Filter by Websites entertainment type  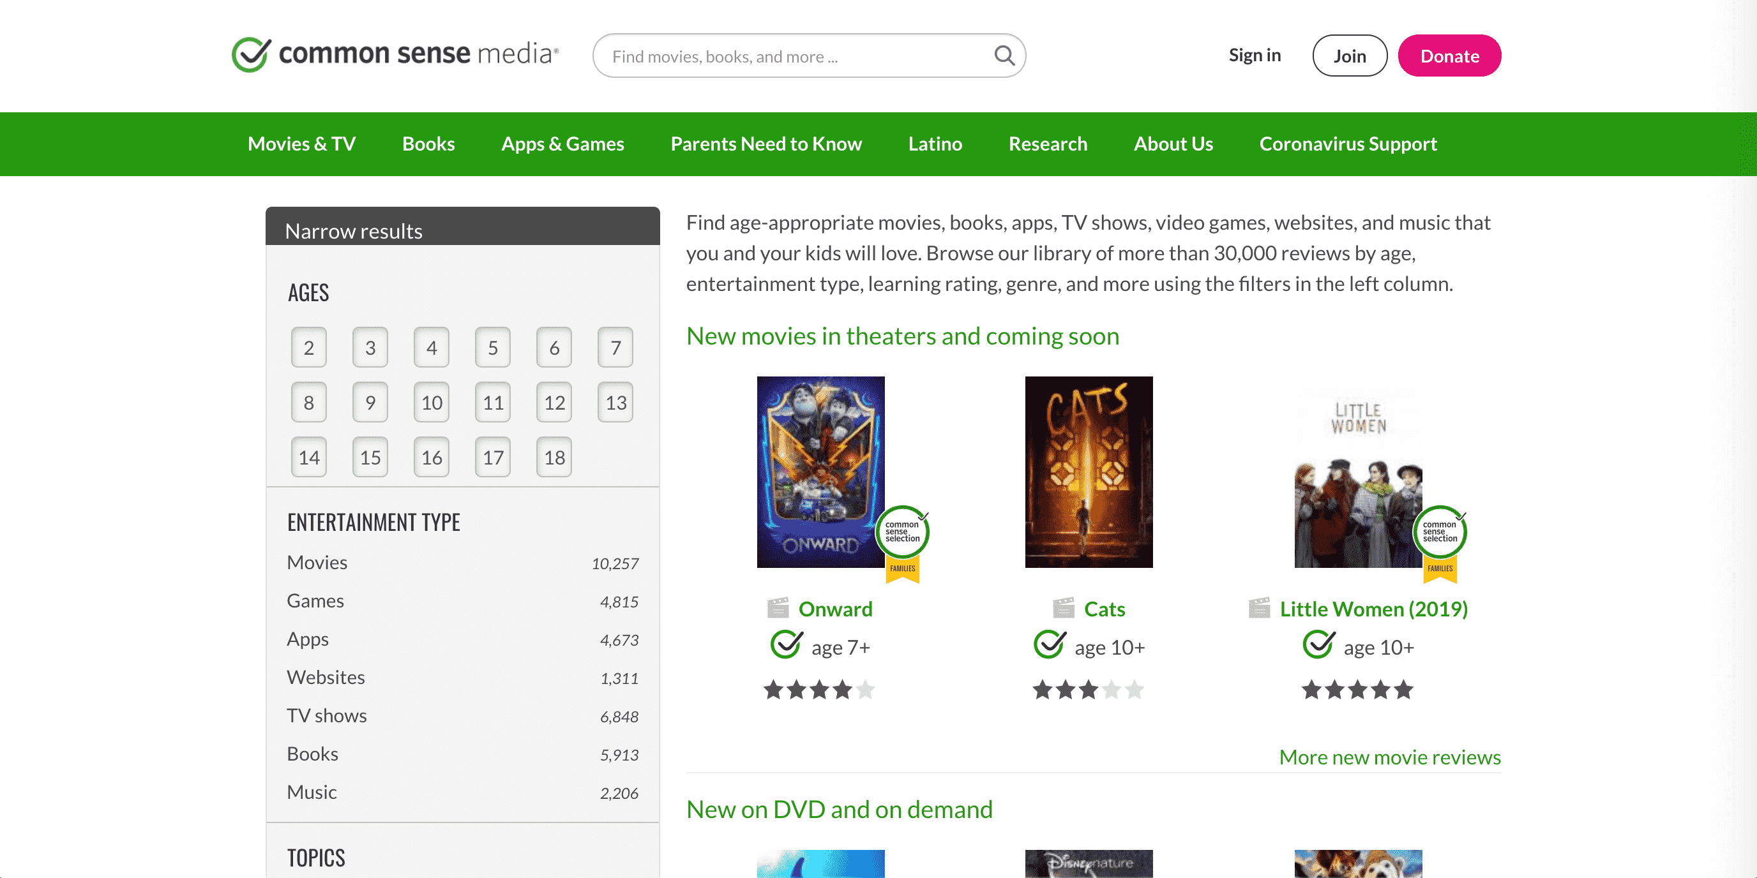pyautogui.click(x=462, y=677)
